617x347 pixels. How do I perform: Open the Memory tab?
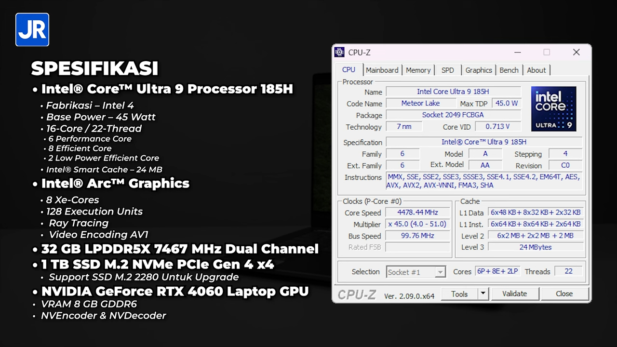point(418,70)
